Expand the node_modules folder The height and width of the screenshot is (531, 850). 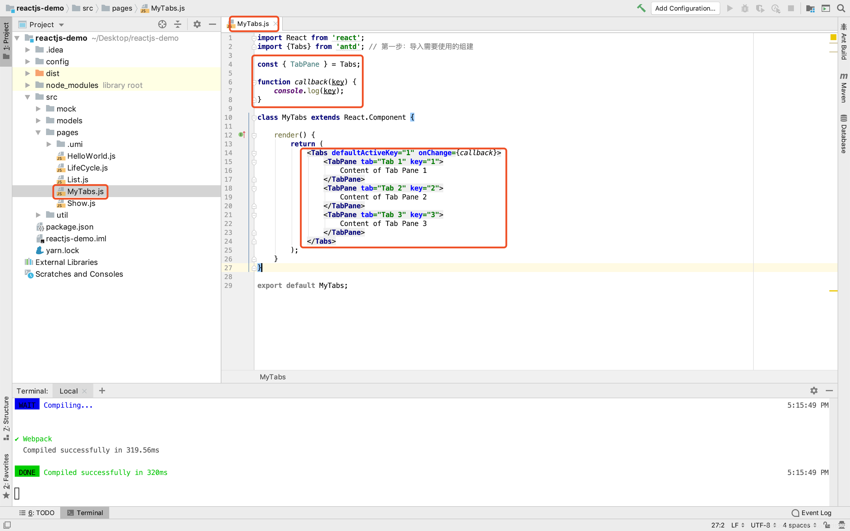tap(27, 85)
